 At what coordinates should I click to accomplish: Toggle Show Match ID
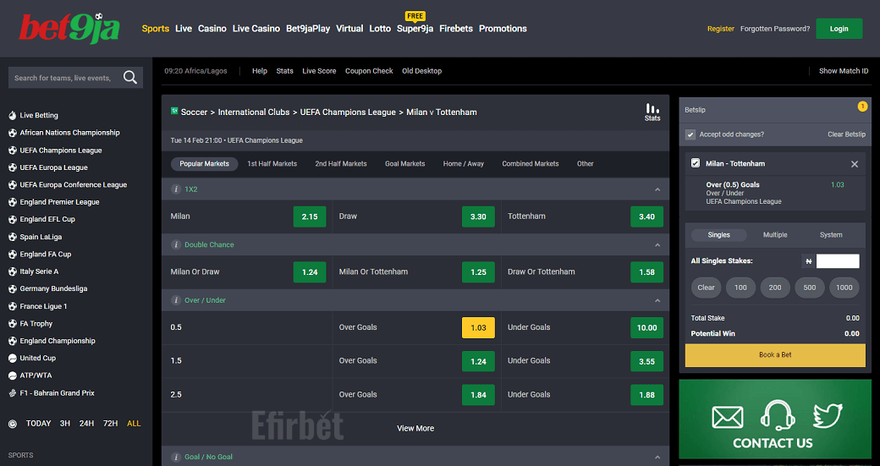point(843,71)
